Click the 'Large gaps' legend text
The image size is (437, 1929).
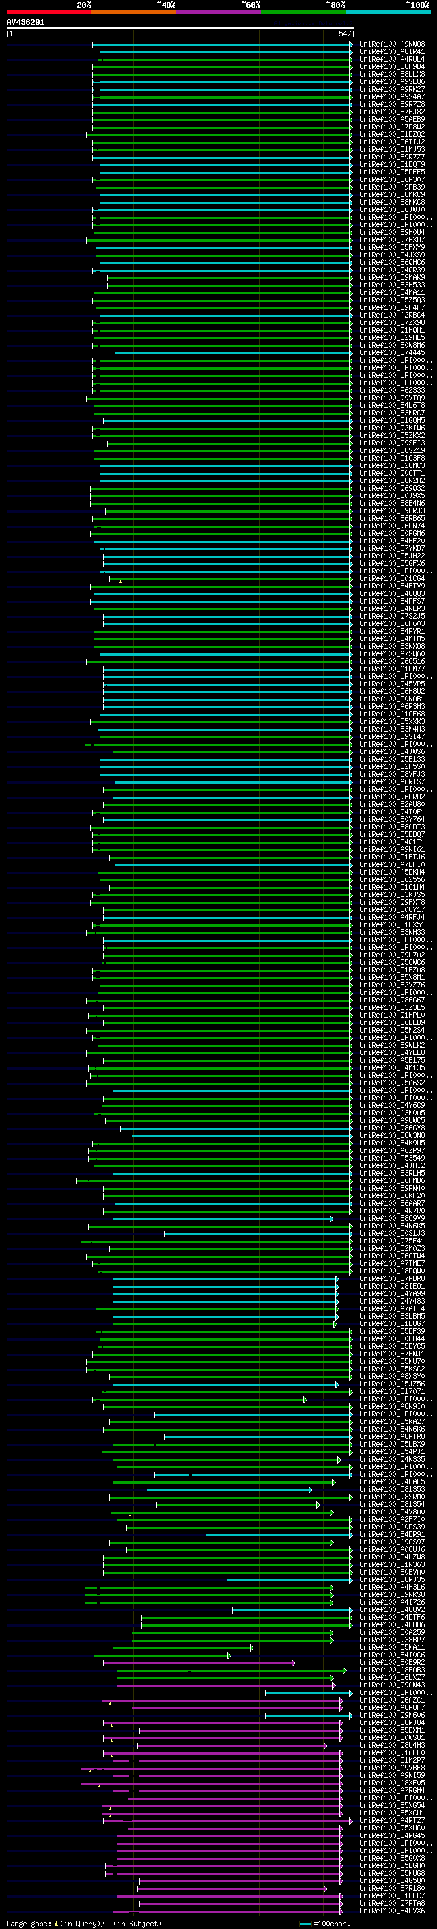pyautogui.click(x=29, y=1923)
